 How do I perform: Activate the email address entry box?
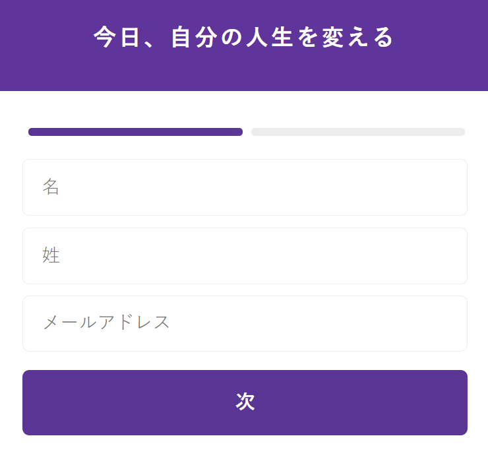245,323
